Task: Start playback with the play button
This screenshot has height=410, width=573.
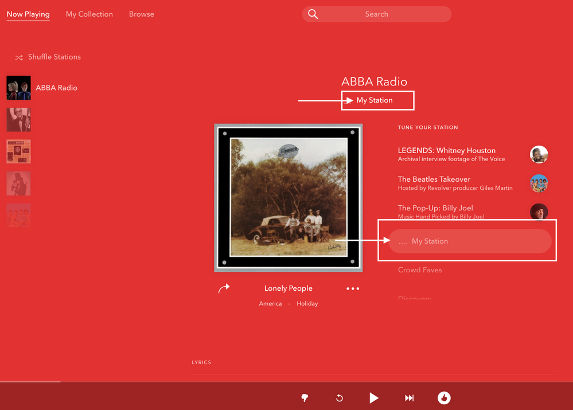Action: pyautogui.click(x=373, y=398)
